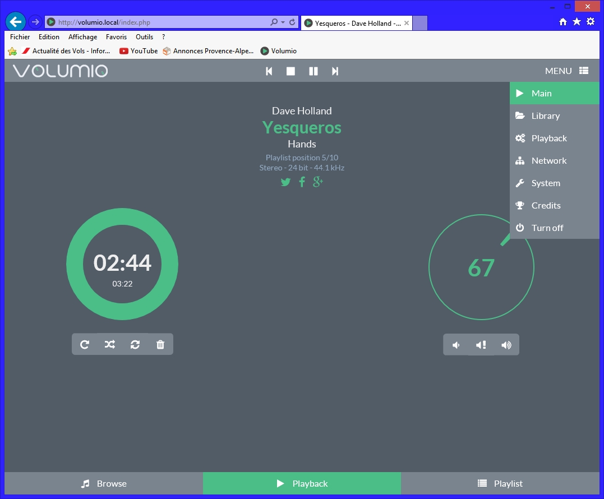Close the Yesqueros browser tab
The width and height of the screenshot is (604, 499).
point(407,23)
